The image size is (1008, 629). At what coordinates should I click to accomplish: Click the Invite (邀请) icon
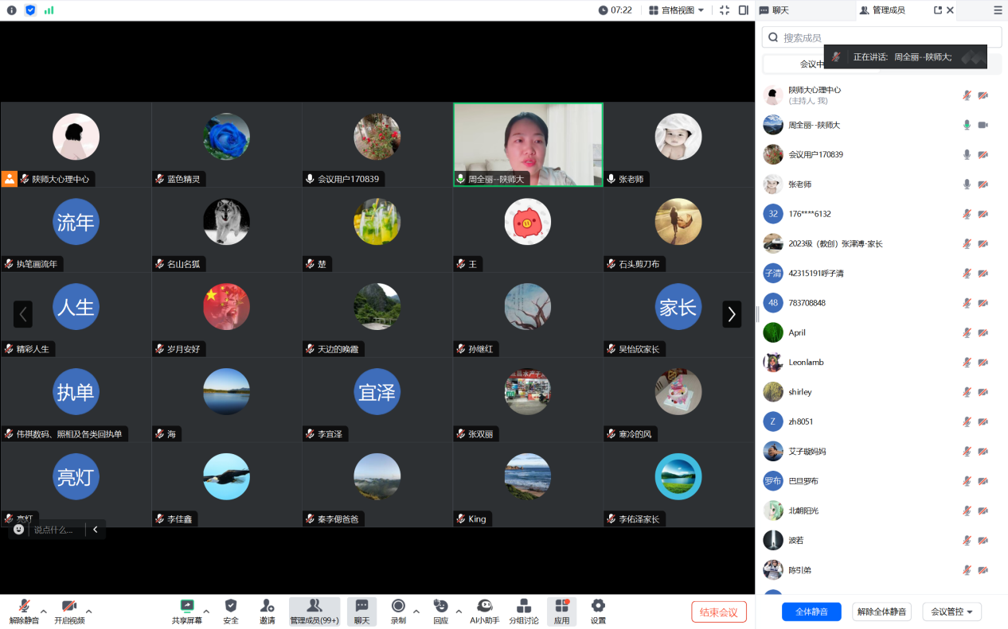point(267,611)
